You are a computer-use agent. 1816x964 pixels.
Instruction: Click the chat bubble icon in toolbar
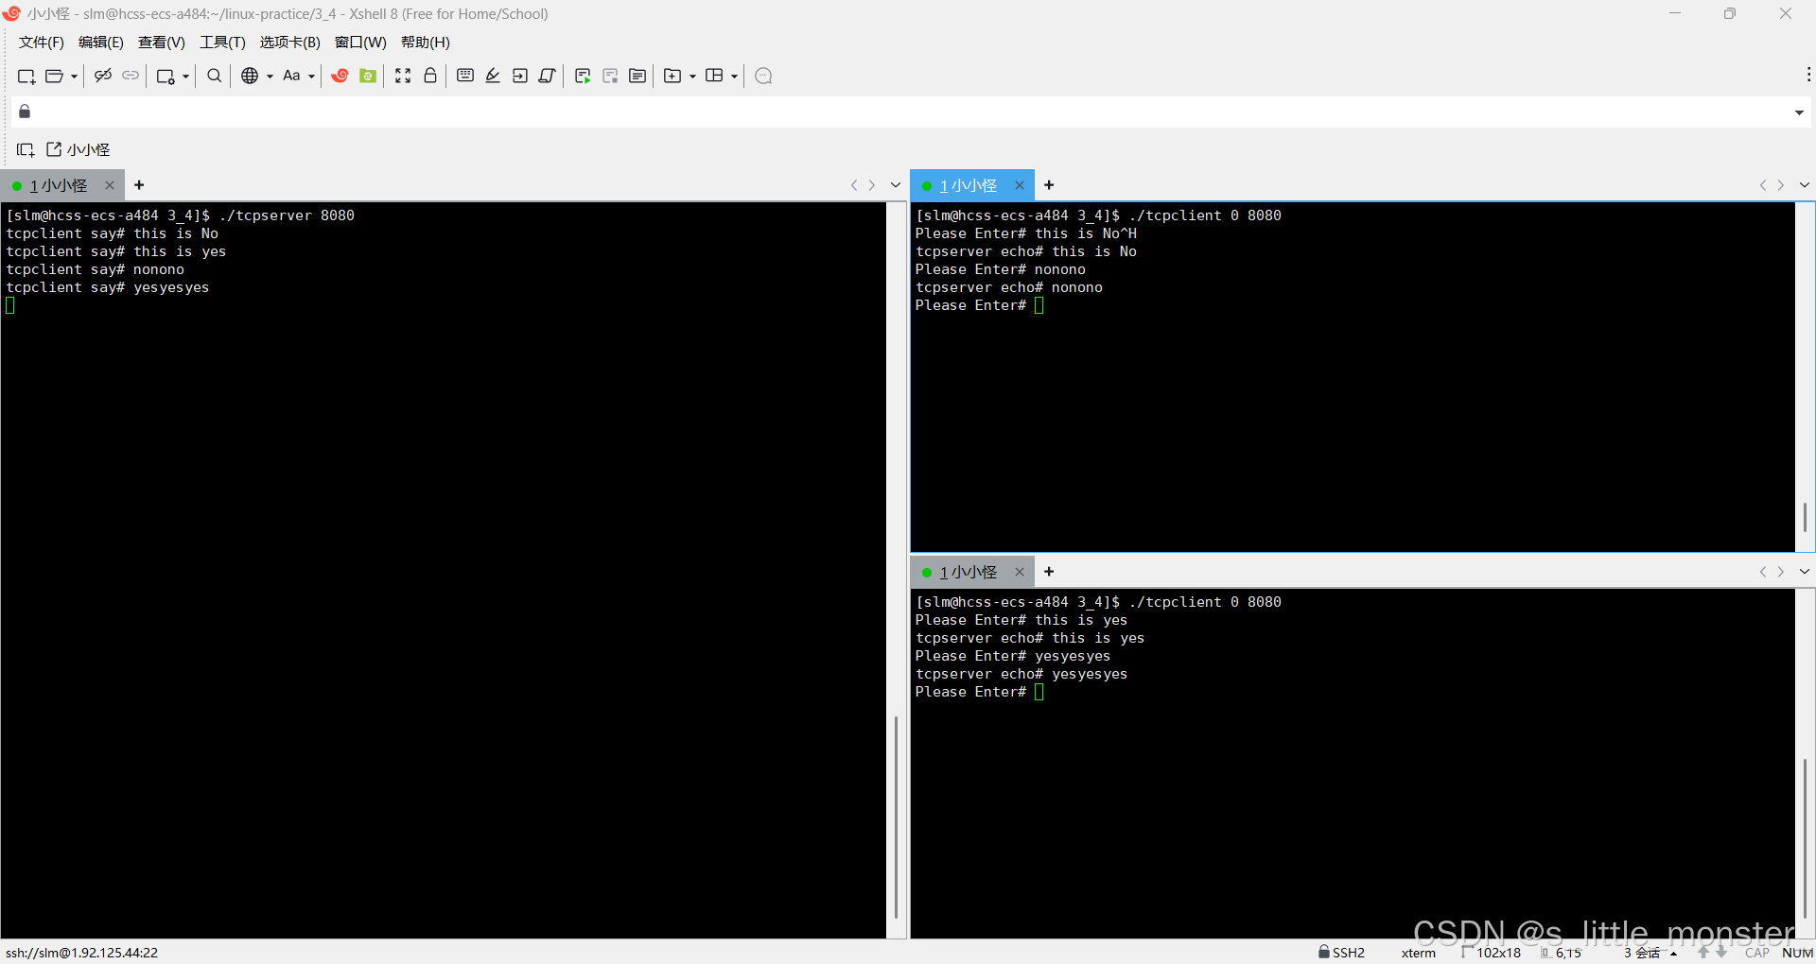764,76
